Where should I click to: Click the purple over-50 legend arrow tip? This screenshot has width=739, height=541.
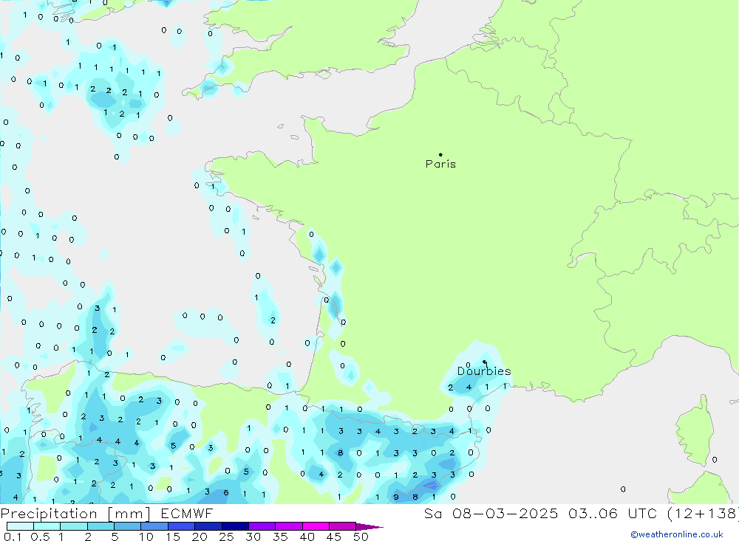pos(369,527)
